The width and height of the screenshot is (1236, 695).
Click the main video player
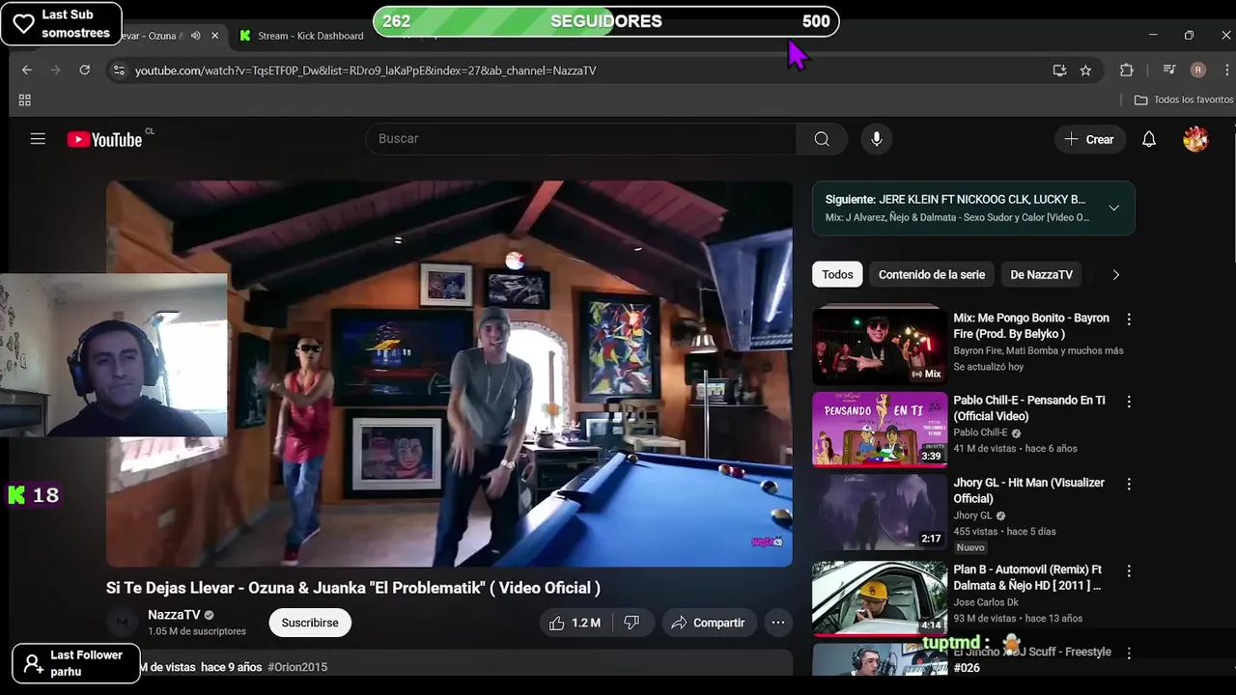pos(449,374)
